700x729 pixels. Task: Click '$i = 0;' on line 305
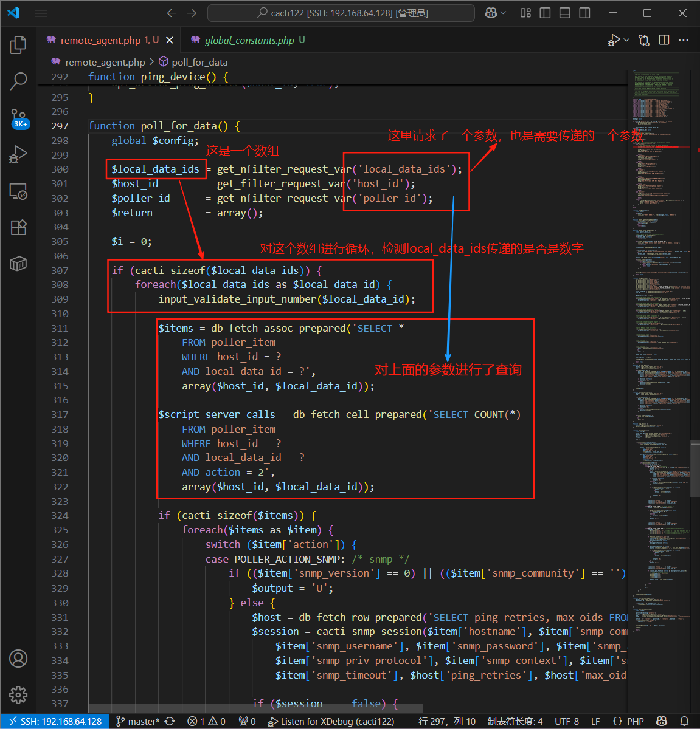click(131, 241)
